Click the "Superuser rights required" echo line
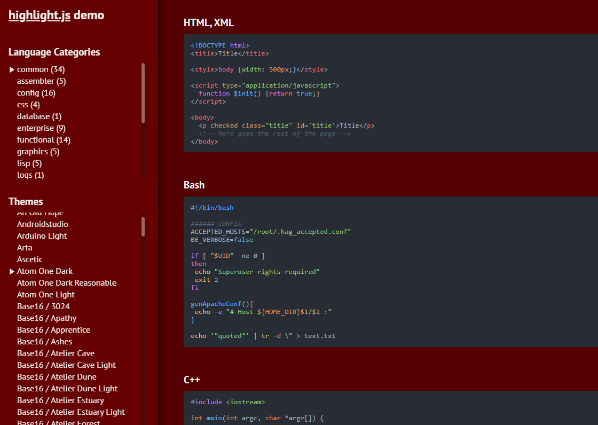Viewport: 598px width, 425px height. point(257,272)
